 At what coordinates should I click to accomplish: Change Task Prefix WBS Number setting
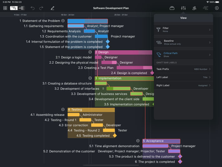(183, 69)
